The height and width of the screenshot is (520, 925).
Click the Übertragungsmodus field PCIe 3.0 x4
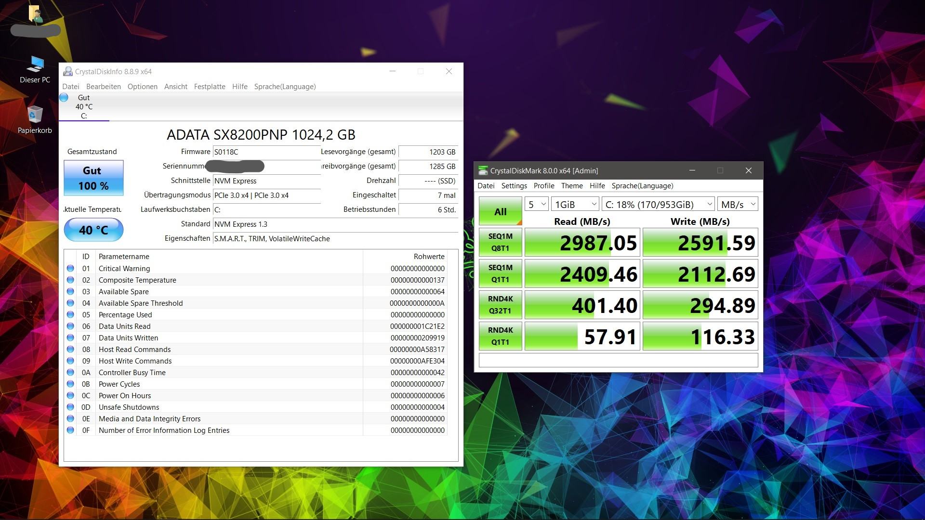click(x=266, y=195)
